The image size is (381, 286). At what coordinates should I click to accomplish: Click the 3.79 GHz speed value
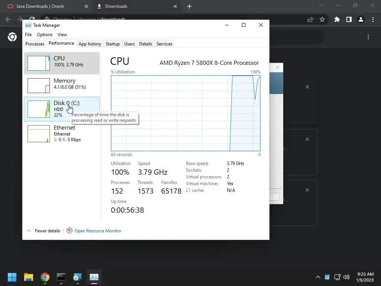(x=153, y=172)
